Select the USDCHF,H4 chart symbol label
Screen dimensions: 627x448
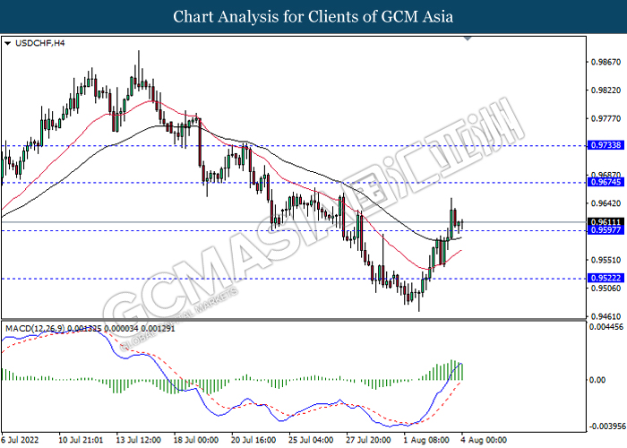[x=39, y=43]
